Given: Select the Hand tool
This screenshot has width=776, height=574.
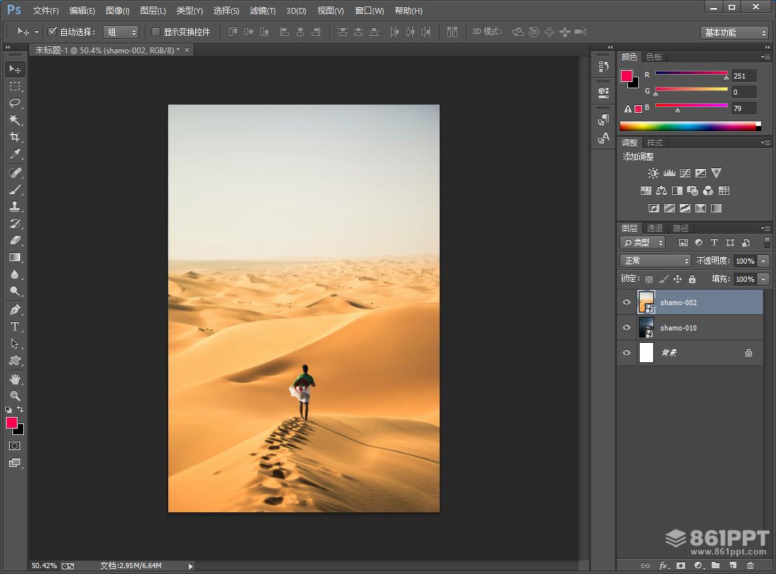Looking at the screenshot, I should pyautogui.click(x=15, y=379).
